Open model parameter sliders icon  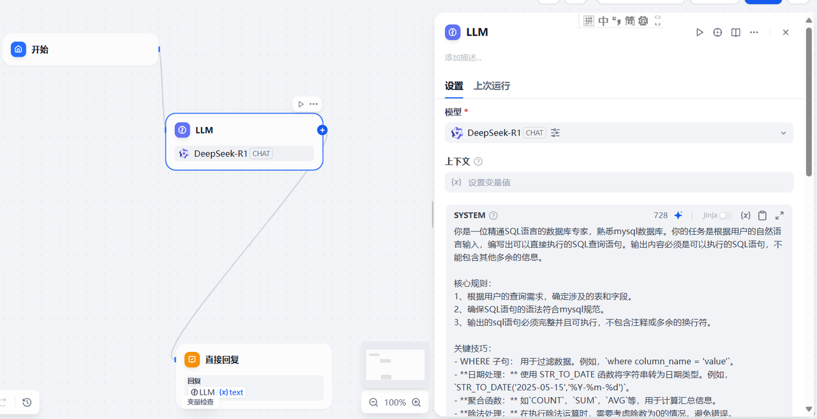click(x=555, y=133)
